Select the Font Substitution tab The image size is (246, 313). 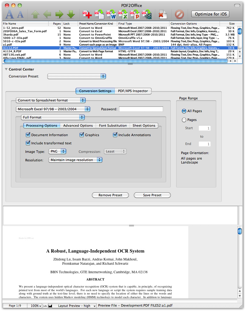[x=113, y=126]
